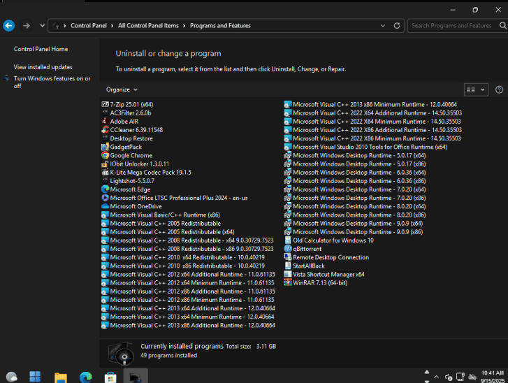
Task: Click All Control Panel Items breadcrumb
Action: 148,26
